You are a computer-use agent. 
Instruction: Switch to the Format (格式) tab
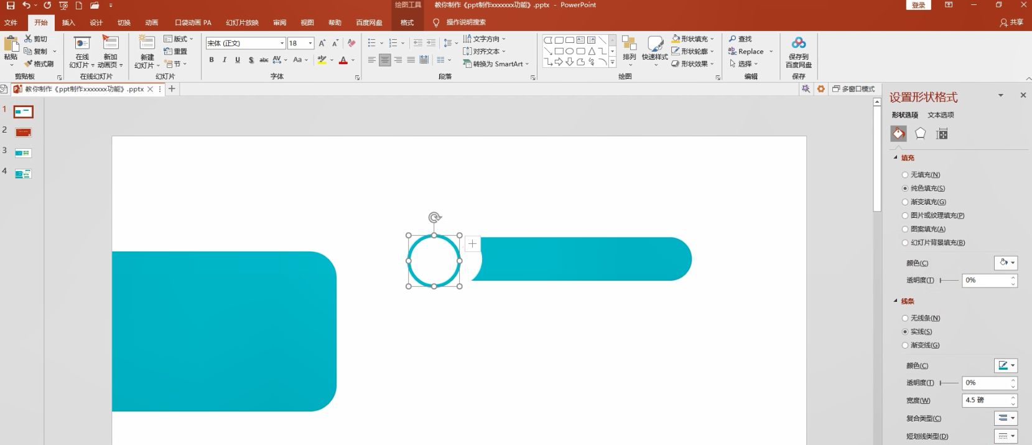pos(407,22)
